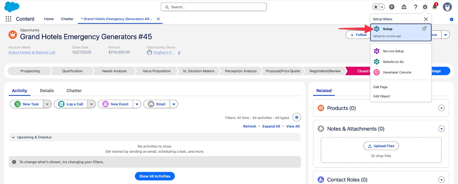Choose Setup for current app
The height and width of the screenshot is (184, 458).
401,32
